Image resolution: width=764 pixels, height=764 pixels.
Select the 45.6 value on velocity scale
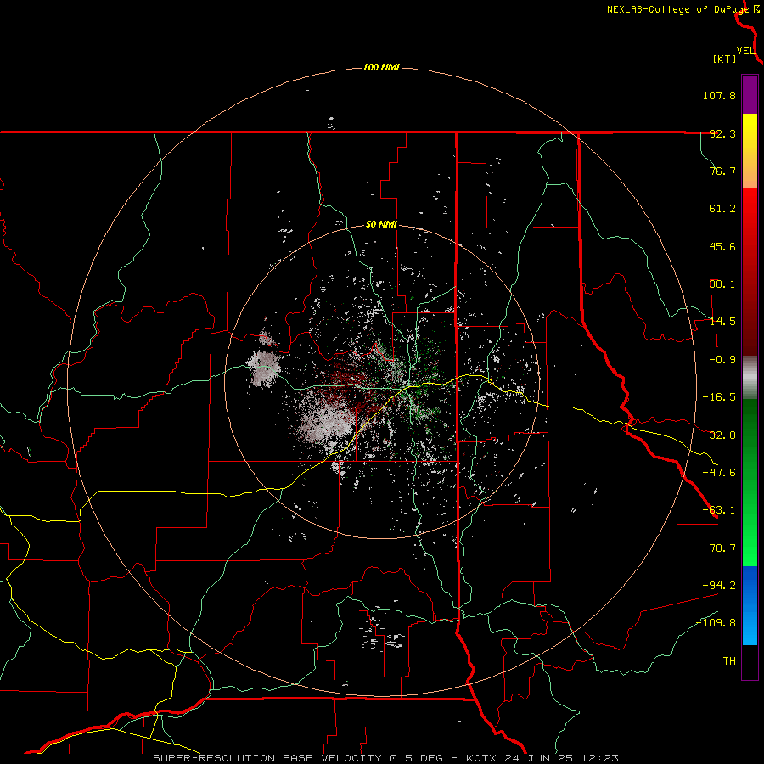pyautogui.click(x=722, y=246)
